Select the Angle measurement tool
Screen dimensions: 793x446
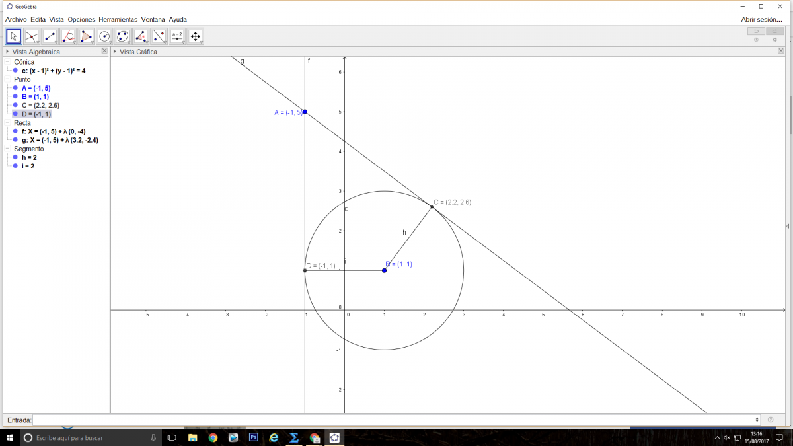coord(141,36)
